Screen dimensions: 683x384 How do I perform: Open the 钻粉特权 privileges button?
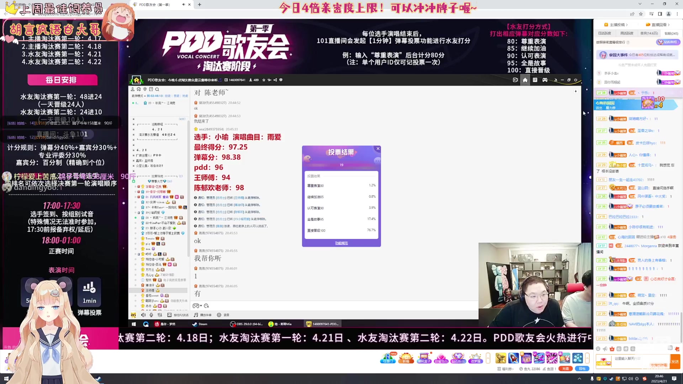point(668,42)
